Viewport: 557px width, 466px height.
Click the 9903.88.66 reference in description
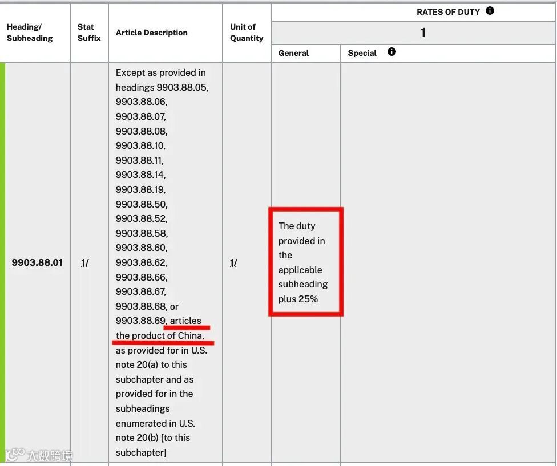(x=142, y=277)
